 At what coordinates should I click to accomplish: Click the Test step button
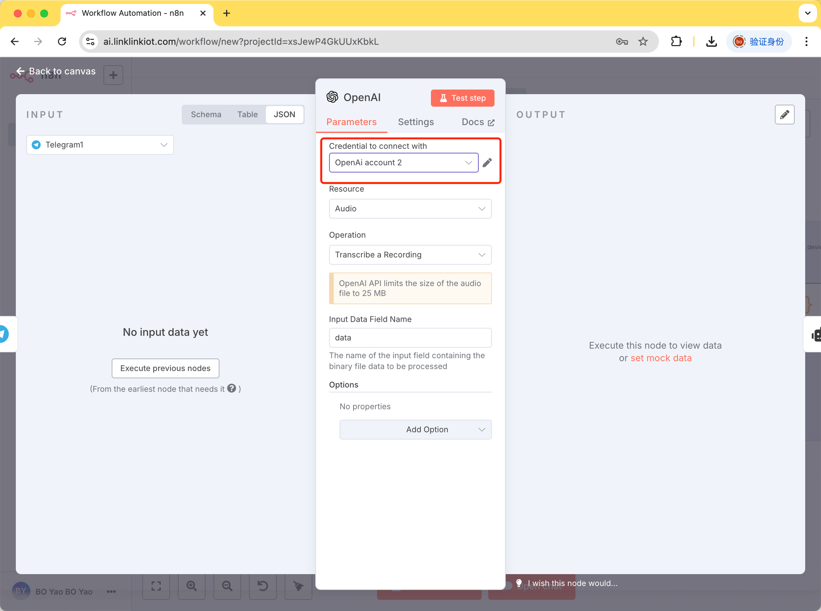[462, 98]
